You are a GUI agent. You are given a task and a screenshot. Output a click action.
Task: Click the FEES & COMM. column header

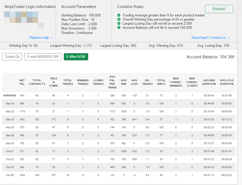(x=53, y=82)
